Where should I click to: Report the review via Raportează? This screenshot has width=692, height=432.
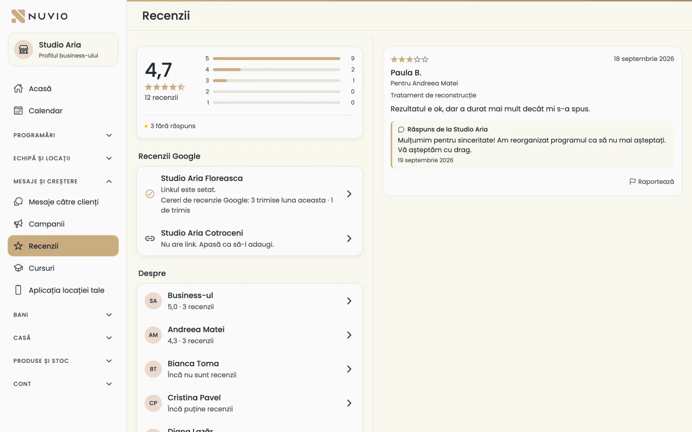pyautogui.click(x=651, y=181)
